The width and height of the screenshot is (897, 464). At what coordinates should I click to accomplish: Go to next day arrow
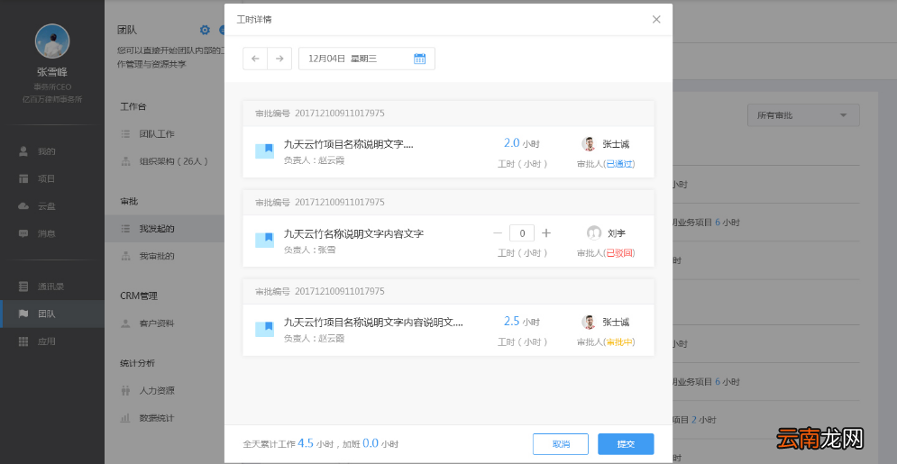point(279,59)
